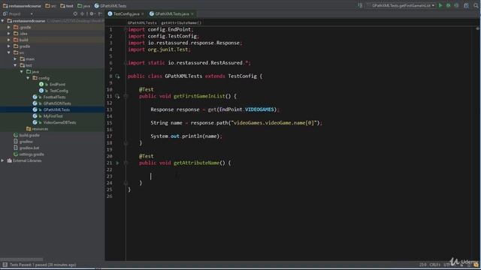Close the TestConfig.java tab
481x270 pixels.
click(x=143, y=14)
